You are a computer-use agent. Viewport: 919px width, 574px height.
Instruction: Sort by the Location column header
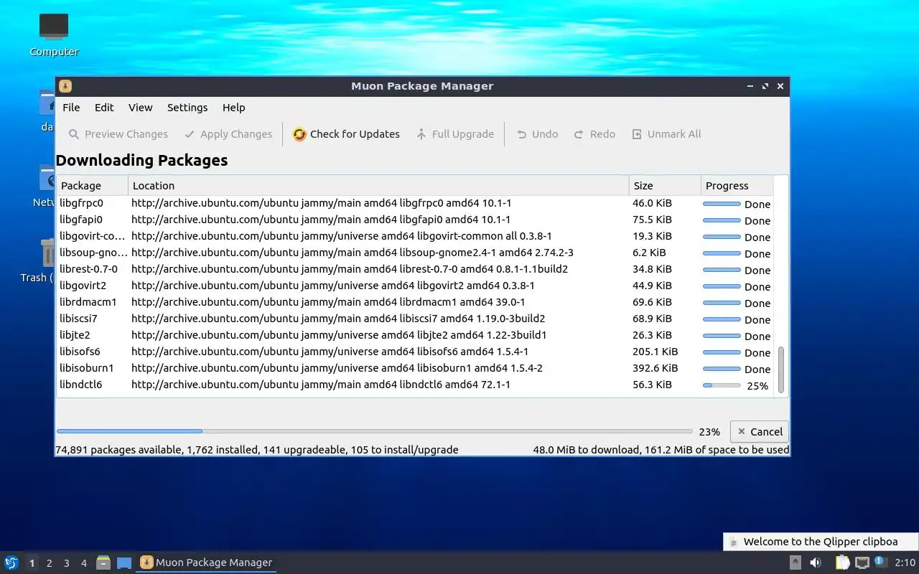378,186
